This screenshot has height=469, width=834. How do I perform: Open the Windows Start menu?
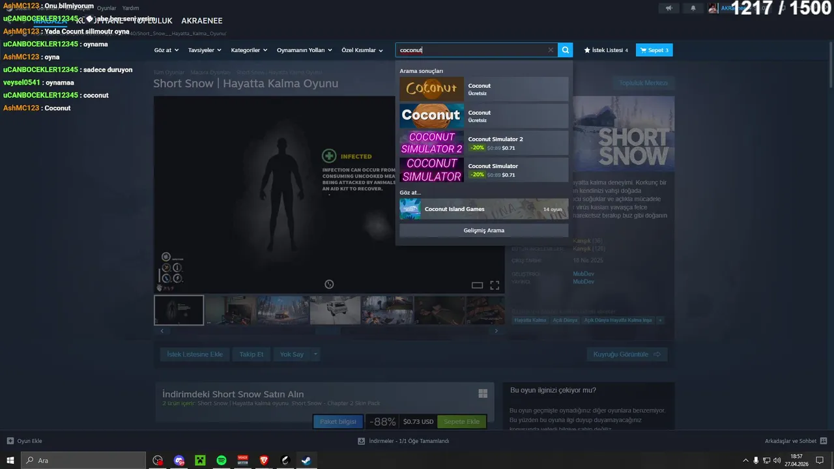click(10, 461)
